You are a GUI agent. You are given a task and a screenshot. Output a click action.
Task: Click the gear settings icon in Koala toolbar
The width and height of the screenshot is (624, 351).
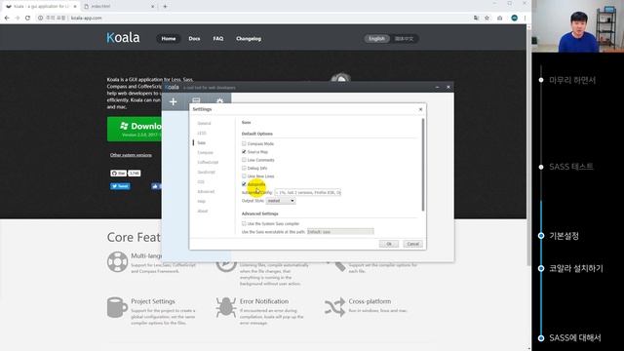(219, 100)
